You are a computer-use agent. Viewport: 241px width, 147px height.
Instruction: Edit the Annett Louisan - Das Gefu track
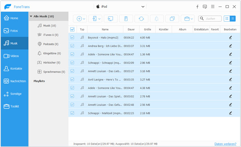pos(231,105)
